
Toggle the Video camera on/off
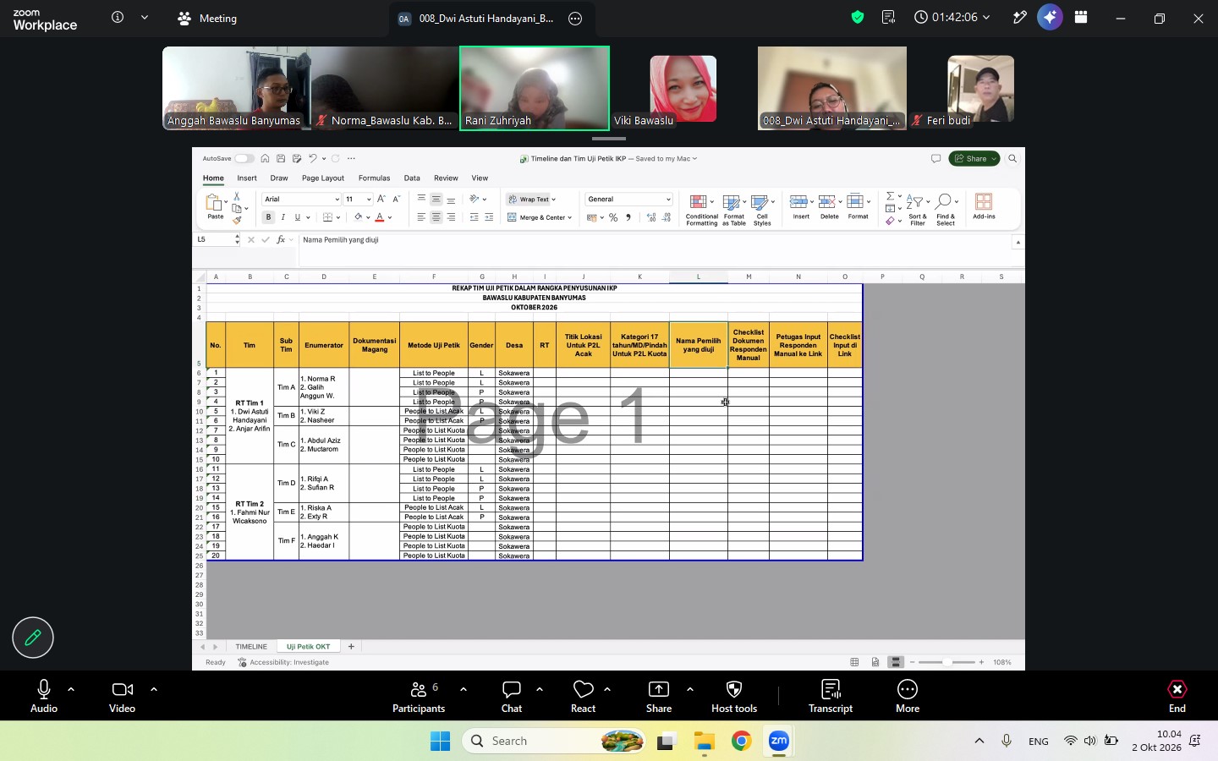(x=122, y=697)
